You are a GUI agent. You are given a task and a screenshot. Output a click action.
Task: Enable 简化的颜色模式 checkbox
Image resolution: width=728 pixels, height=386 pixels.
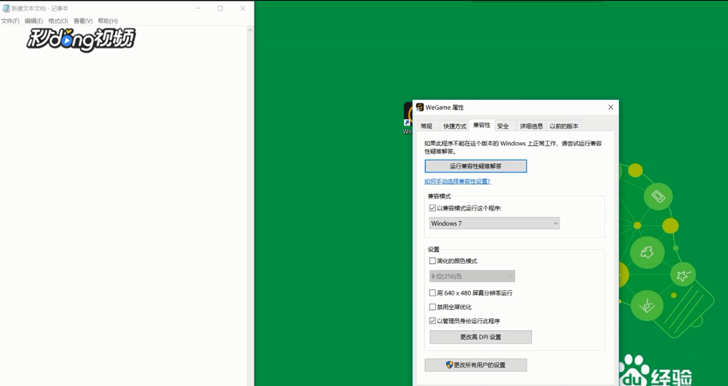(x=432, y=261)
